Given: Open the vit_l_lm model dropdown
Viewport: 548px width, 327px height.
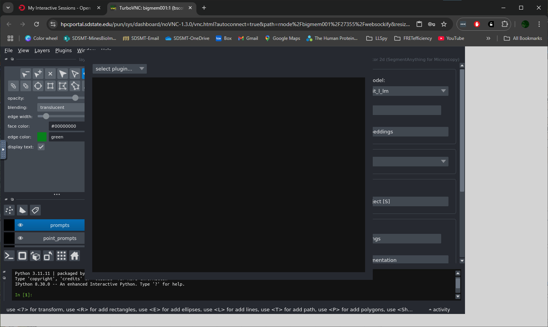Looking at the screenshot, I should (x=410, y=91).
